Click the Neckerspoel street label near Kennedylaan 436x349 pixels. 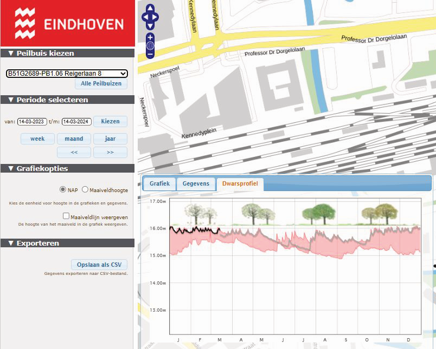(x=165, y=72)
